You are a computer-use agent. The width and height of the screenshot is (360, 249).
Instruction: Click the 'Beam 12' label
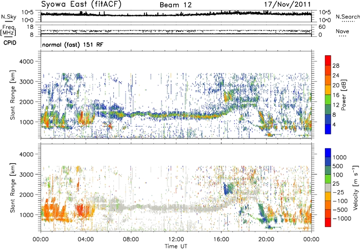pyautogui.click(x=175, y=5)
